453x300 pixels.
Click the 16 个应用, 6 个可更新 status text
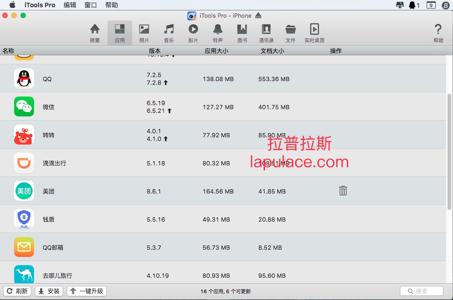tap(226, 291)
